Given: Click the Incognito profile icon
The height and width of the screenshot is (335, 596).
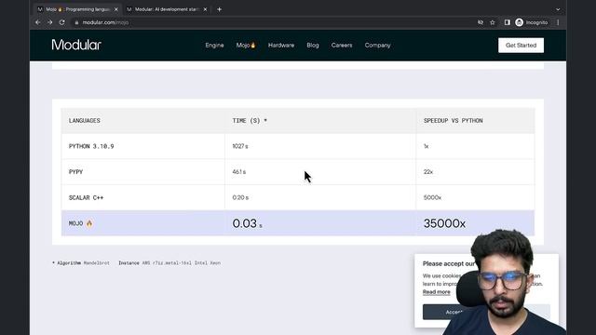Looking at the screenshot, I should pyautogui.click(x=520, y=22).
